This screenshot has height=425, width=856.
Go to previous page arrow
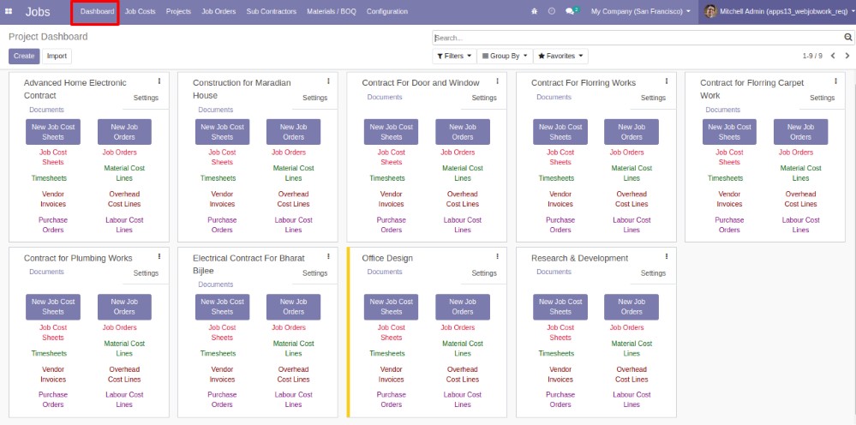[x=832, y=56]
